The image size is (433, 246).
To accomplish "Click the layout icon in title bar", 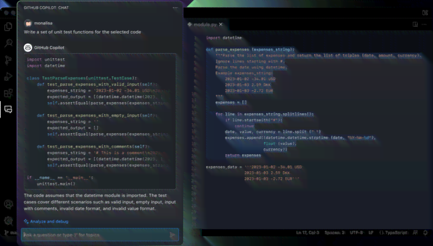I will (x=425, y=13).
